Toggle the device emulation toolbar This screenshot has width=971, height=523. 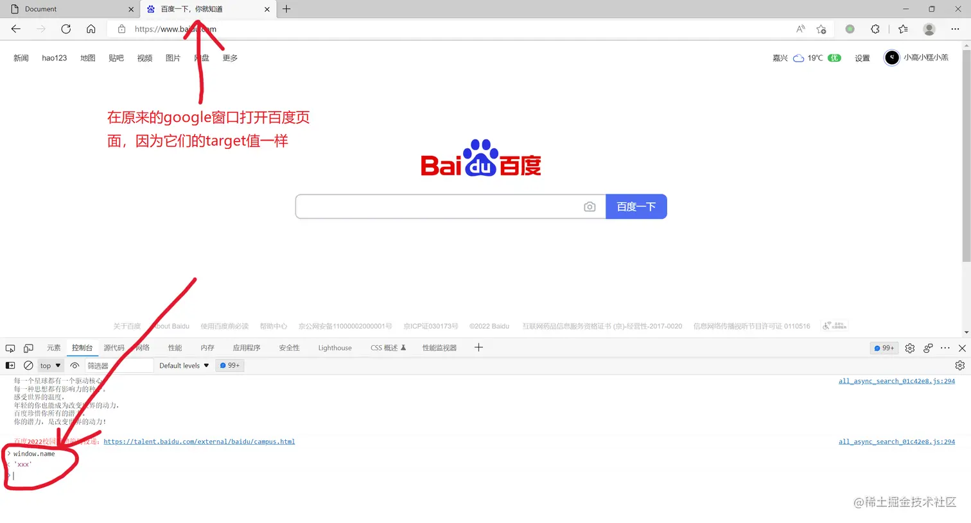point(28,348)
